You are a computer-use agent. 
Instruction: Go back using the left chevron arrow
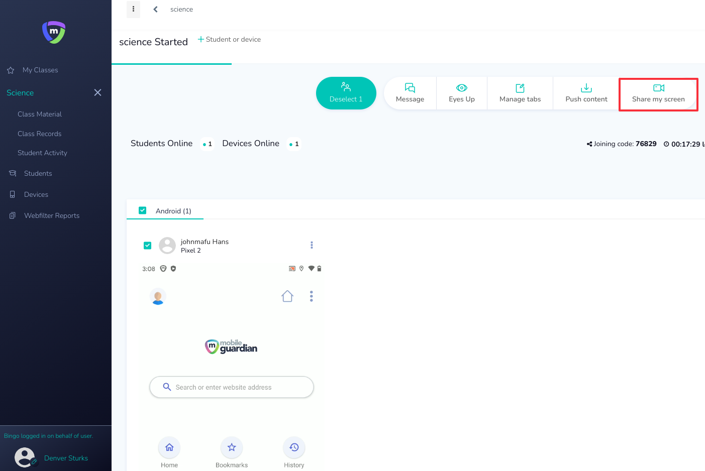click(x=156, y=9)
